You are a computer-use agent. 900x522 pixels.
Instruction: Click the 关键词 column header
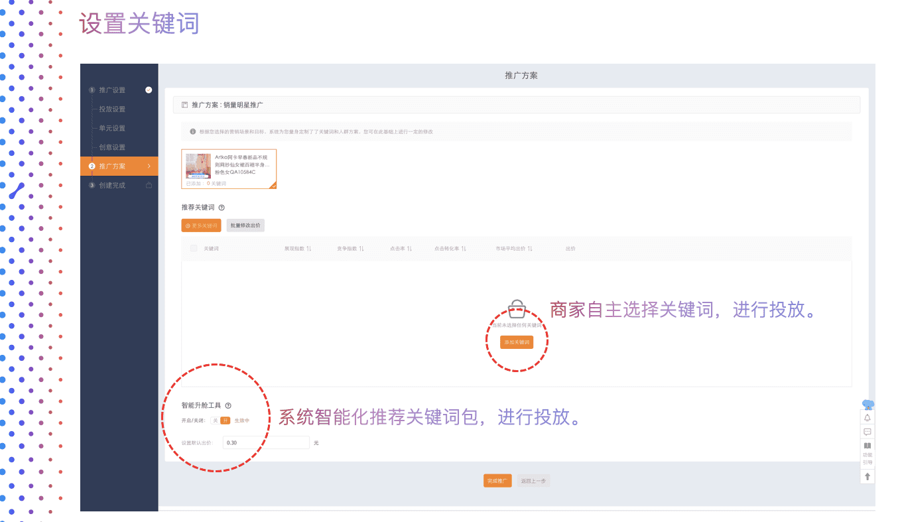[211, 249]
